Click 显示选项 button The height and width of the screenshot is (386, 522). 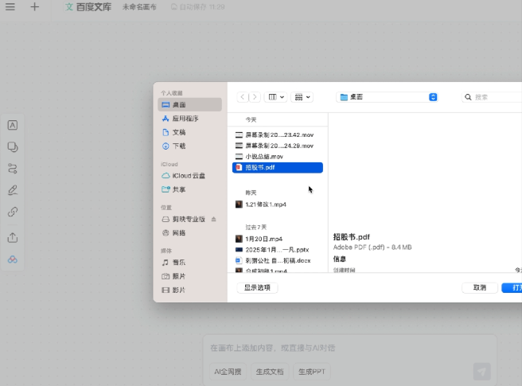[x=257, y=287]
